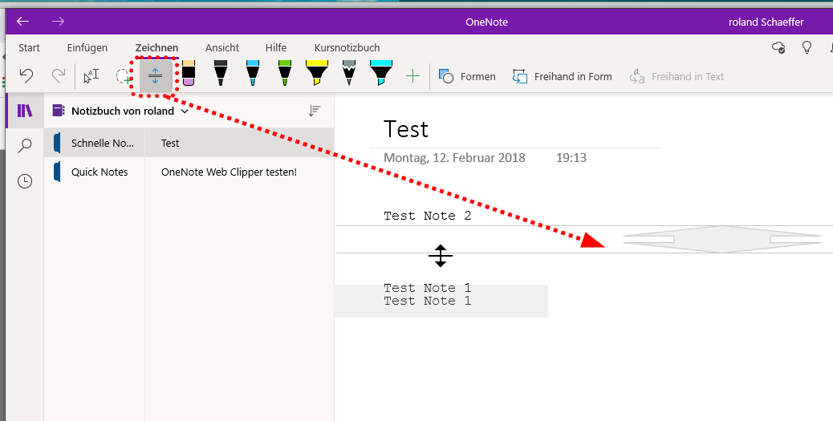Enable Freihand in Form conversion
833x421 pixels.
[562, 76]
